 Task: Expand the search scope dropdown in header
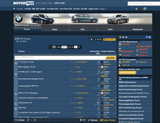tap(129, 4)
